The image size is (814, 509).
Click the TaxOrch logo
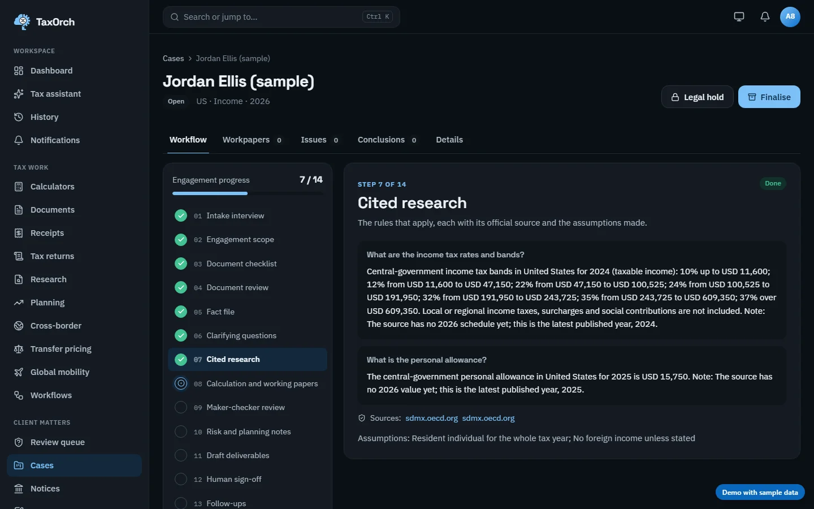point(44,22)
